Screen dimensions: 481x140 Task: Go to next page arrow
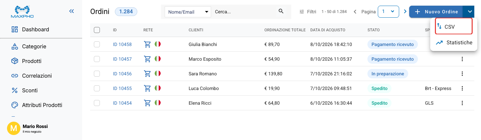[x=405, y=12]
